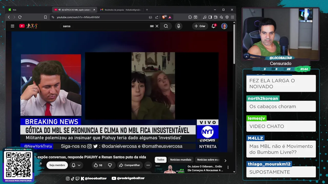Select the 'Notícias mundiais' filter chip
The image size is (328, 184).
pyautogui.click(x=181, y=160)
